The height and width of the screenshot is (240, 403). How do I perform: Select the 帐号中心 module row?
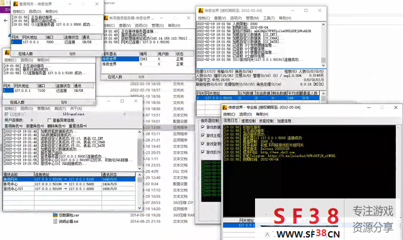click(x=69, y=184)
